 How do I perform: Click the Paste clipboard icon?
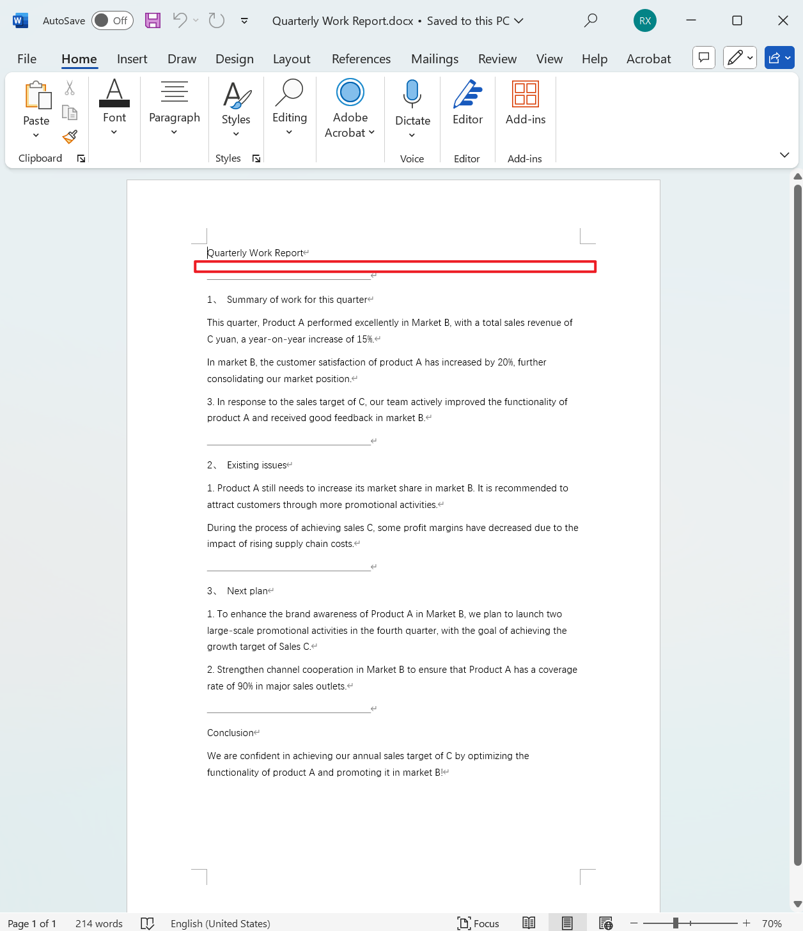click(x=37, y=96)
